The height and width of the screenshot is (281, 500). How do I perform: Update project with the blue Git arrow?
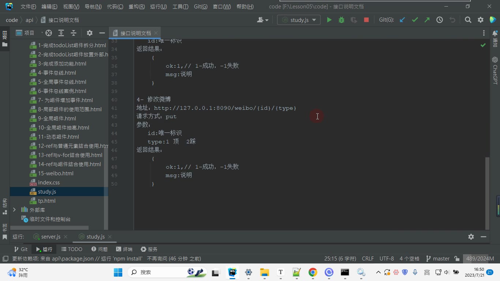402,20
